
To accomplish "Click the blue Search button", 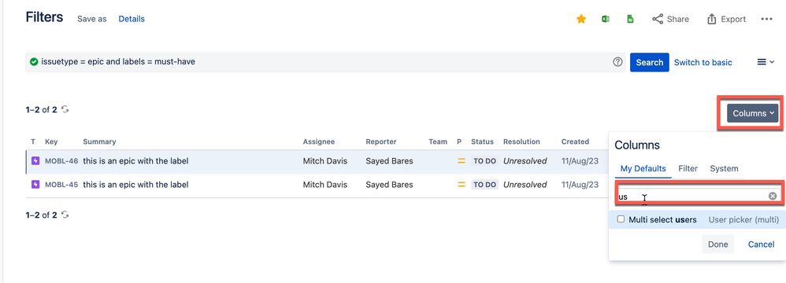I will [649, 63].
